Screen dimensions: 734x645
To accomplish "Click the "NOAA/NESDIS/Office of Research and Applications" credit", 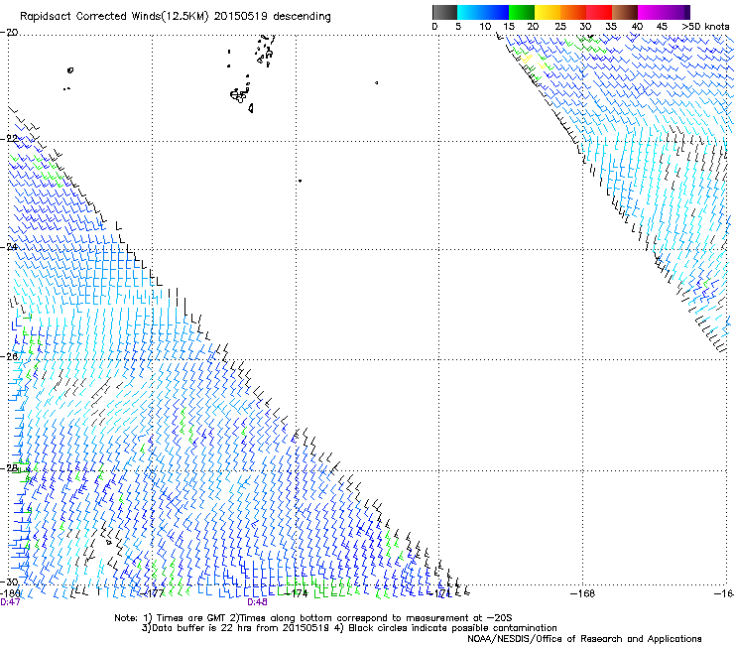I will [x=584, y=639].
